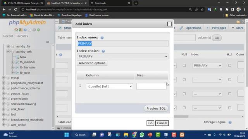This screenshot has height=139, width=248.
Task: Click the browser side panel icon
Action: (x=232, y=9)
